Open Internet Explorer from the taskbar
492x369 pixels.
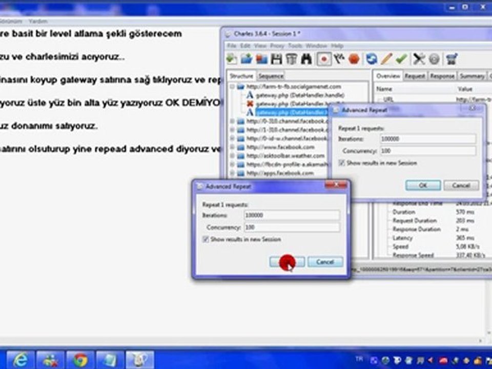pos(20,360)
